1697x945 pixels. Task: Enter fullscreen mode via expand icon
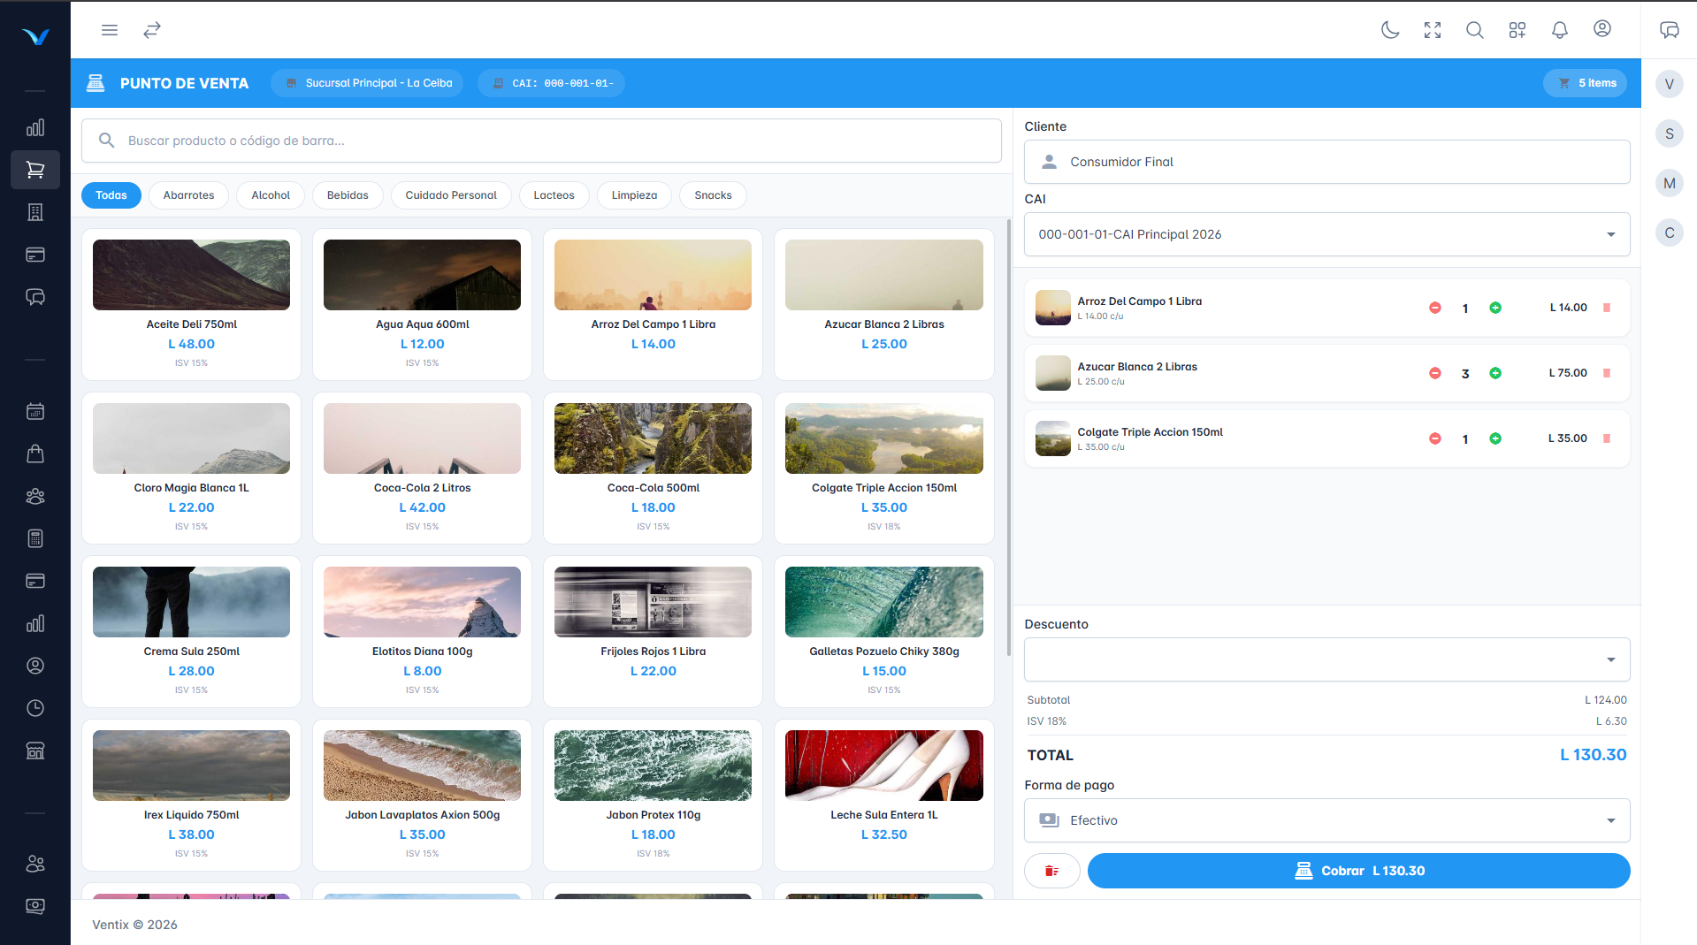[1433, 30]
